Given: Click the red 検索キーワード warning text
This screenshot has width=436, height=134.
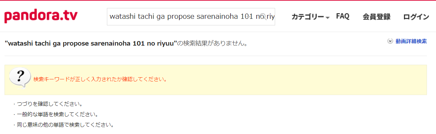Looking at the screenshot, I should tap(100, 79).
